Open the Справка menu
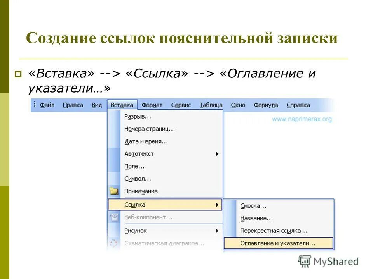This screenshot has height=279, width=373. pyautogui.click(x=298, y=105)
